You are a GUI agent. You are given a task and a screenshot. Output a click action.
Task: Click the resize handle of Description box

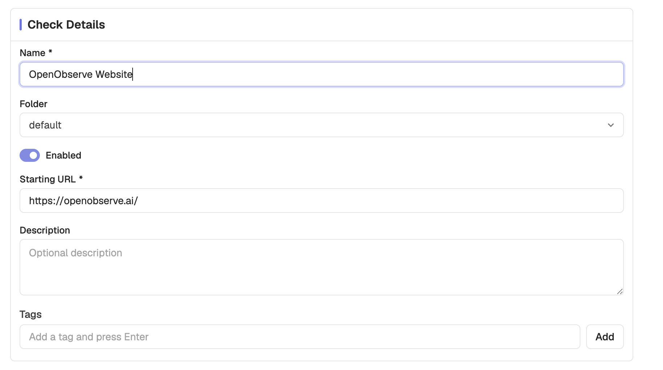[x=620, y=291]
